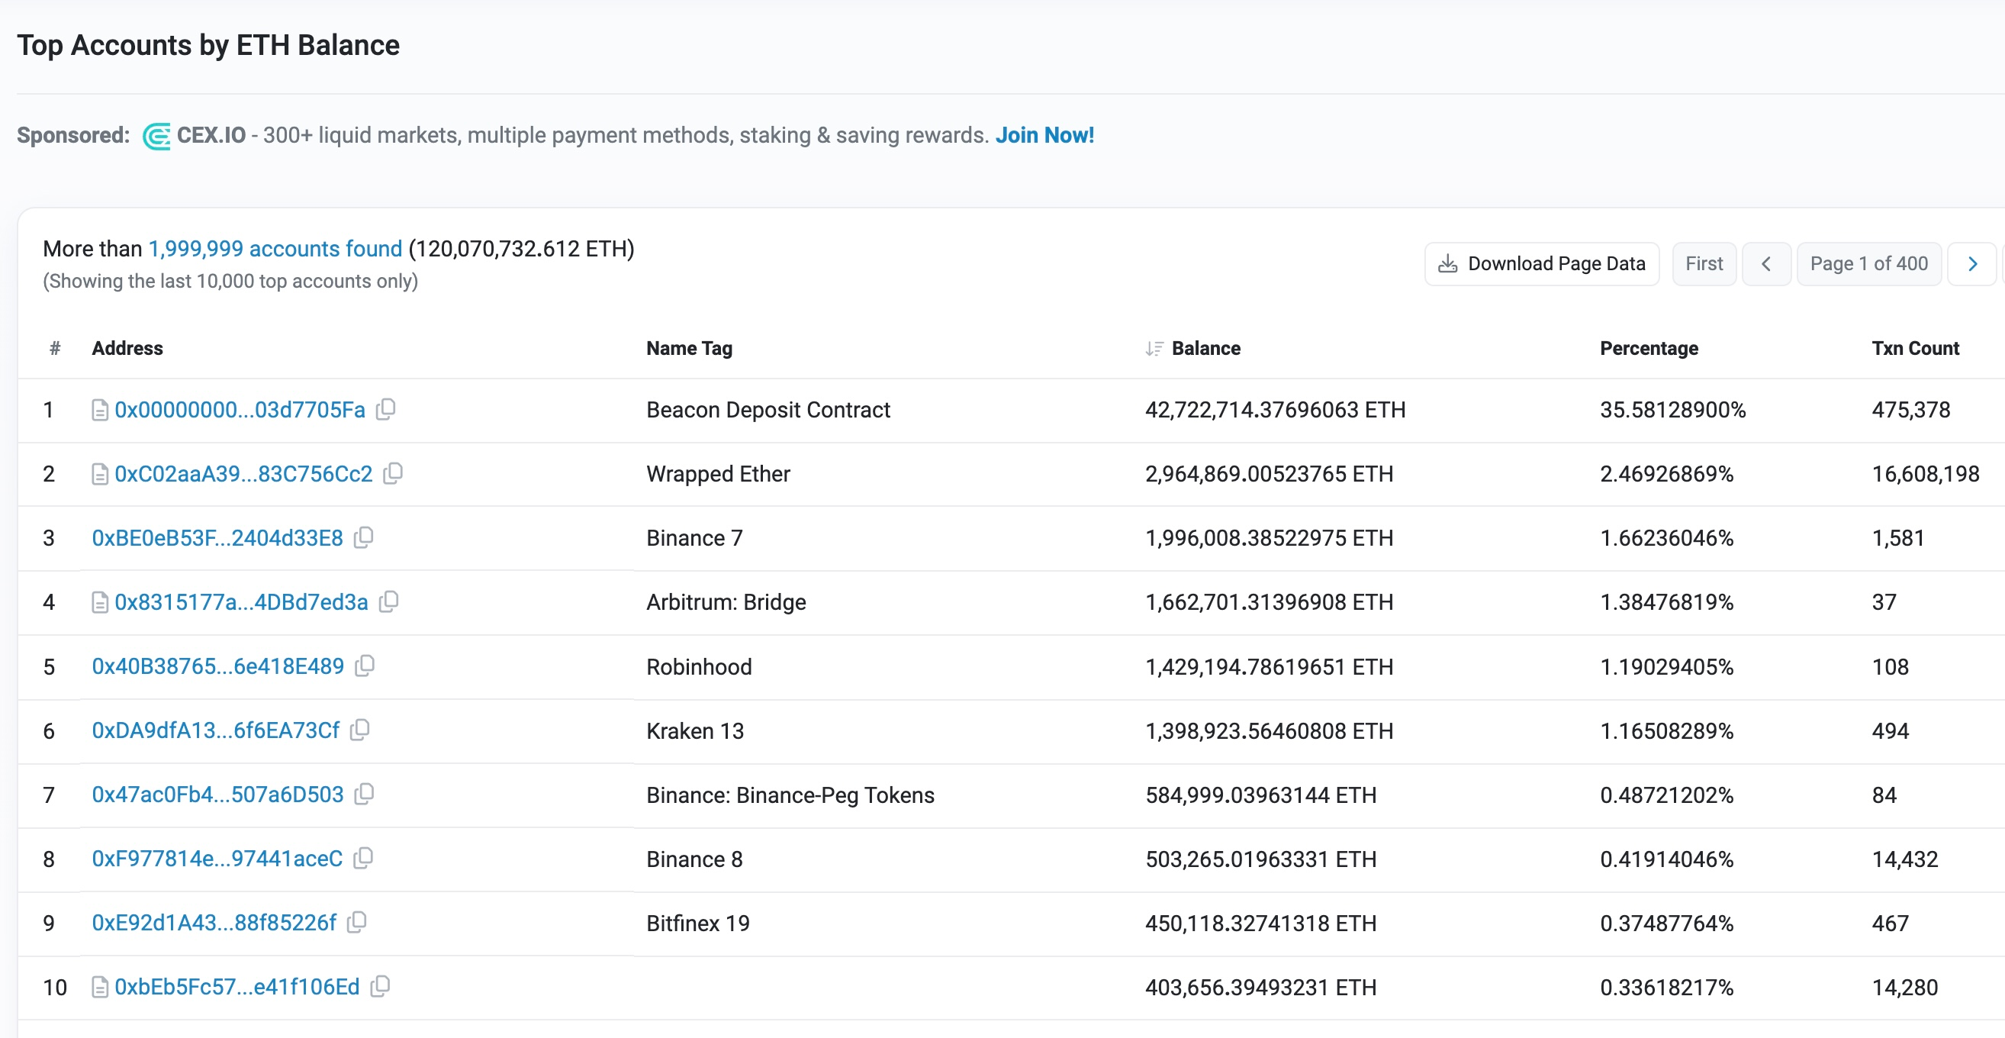Screen dimensions: 2005x1038
Task: Click the First page button
Action: click(x=1708, y=263)
